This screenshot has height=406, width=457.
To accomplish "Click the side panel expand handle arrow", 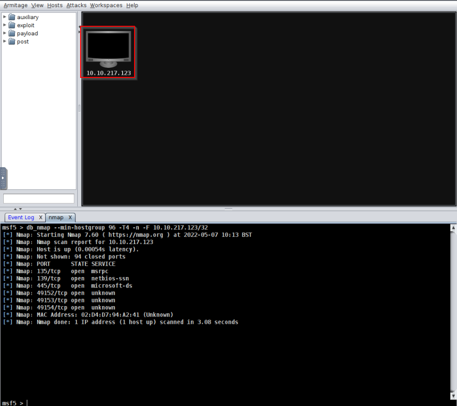I will point(3,178).
